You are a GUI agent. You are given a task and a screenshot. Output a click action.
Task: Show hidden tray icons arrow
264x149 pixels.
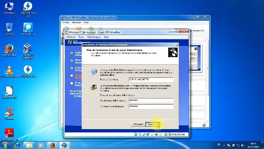coord(224,145)
